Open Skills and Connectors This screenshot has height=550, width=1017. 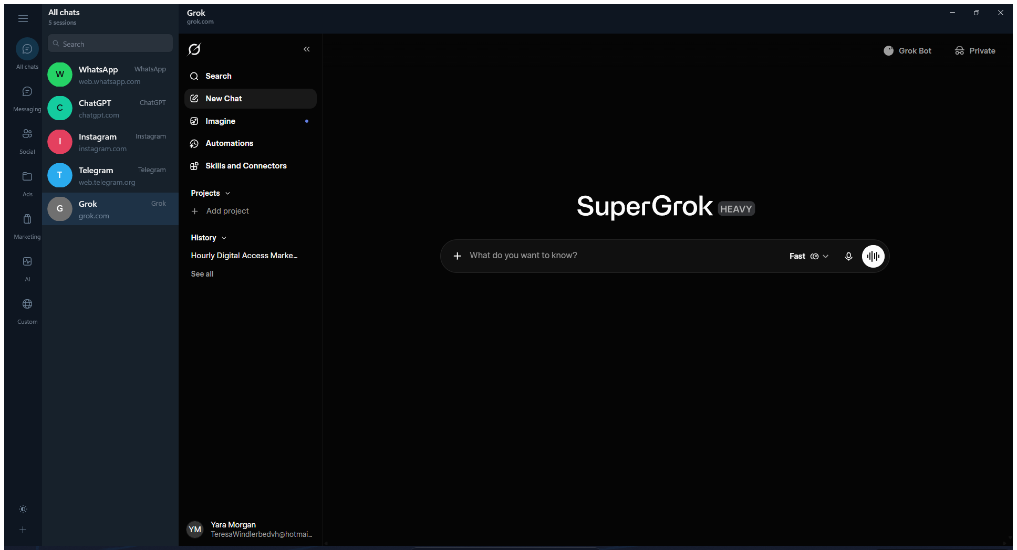pos(251,166)
